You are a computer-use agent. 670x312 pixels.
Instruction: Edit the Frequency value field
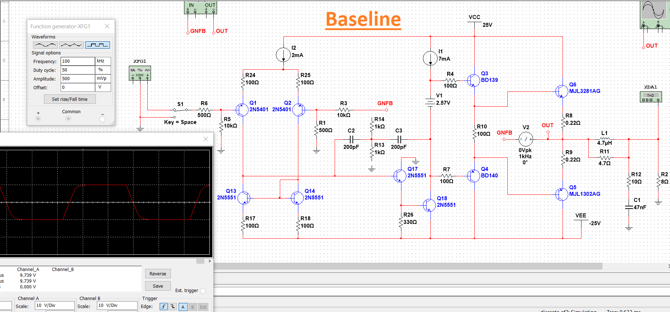pyautogui.click(x=78, y=61)
